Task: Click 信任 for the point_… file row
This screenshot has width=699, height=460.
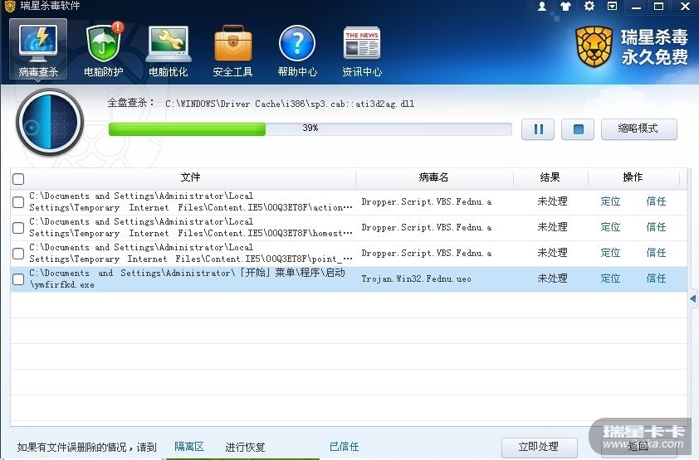Action: click(x=656, y=253)
